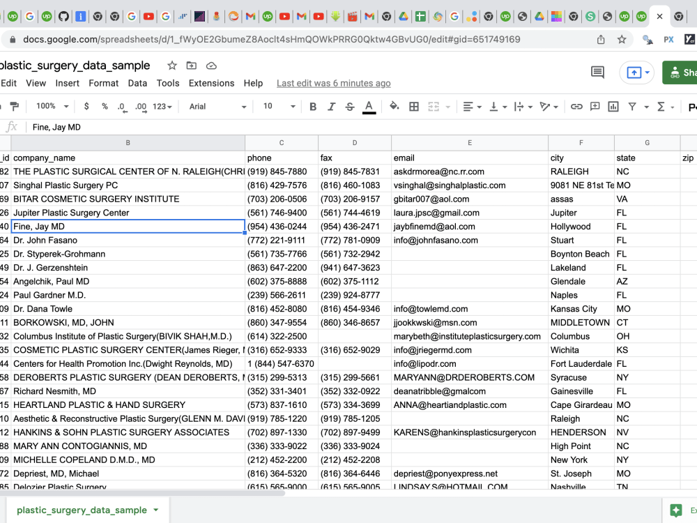
Task: Expand the filter views arrow
Action: tap(646, 107)
